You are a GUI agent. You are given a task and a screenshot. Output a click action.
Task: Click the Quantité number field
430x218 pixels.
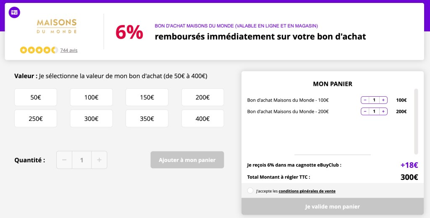pos(82,160)
